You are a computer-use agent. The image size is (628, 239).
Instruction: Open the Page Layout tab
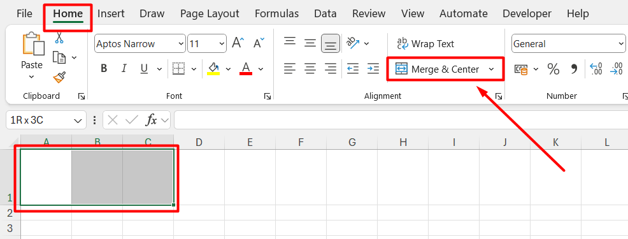pyautogui.click(x=210, y=13)
